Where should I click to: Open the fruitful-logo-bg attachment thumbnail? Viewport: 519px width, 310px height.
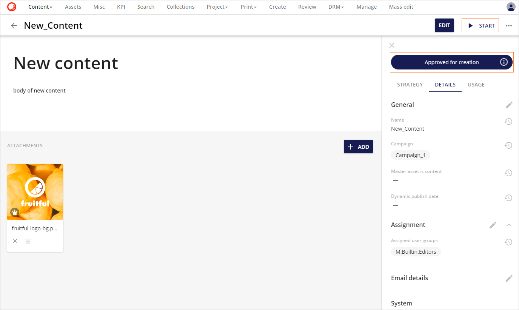[x=35, y=191]
